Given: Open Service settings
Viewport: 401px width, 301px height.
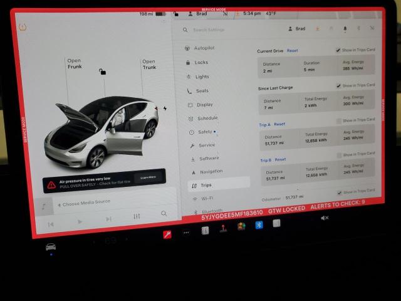Looking at the screenshot, I should coord(203,145).
